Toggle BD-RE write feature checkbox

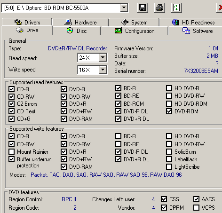[118, 144]
